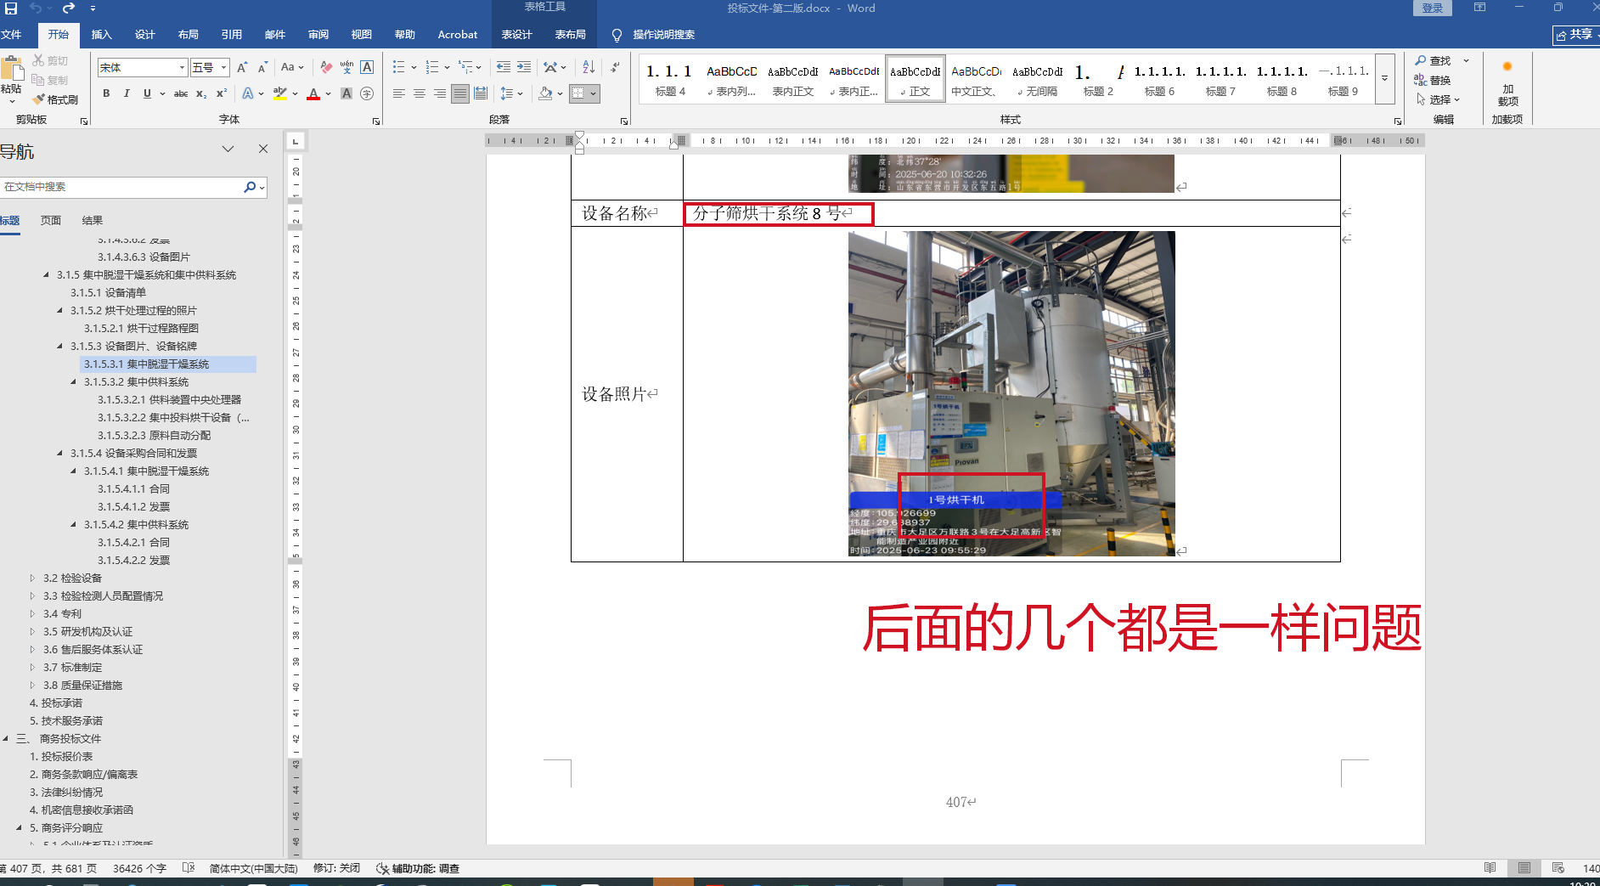The image size is (1600, 886).
Task: Click the red font color swatch
Action: click(x=313, y=94)
